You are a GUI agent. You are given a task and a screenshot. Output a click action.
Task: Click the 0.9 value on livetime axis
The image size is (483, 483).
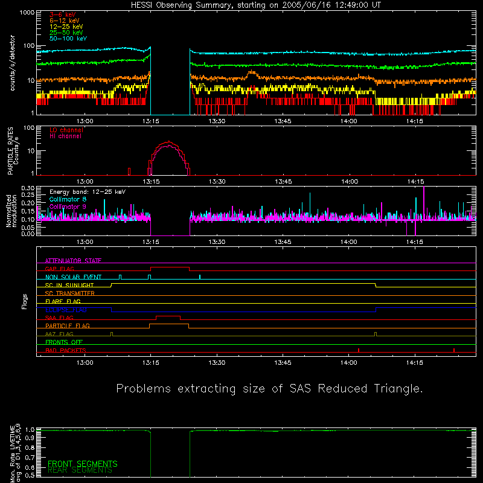30,438
